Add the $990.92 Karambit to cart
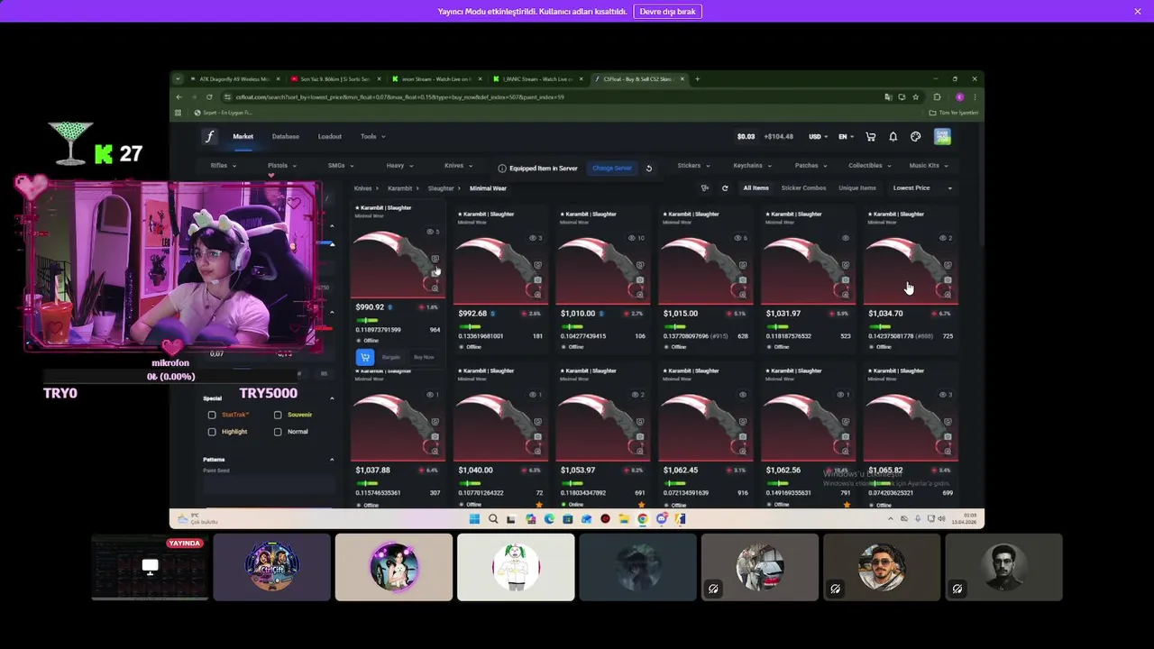This screenshot has height=649, width=1154. coord(364,357)
